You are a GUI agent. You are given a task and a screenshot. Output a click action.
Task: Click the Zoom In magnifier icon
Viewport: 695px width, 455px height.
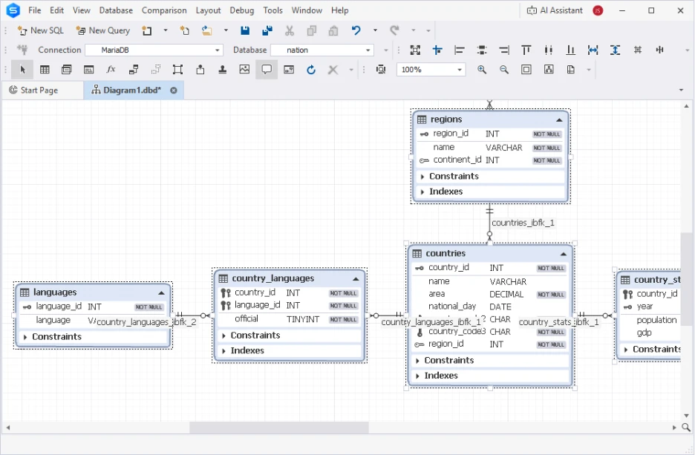[482, 70]
